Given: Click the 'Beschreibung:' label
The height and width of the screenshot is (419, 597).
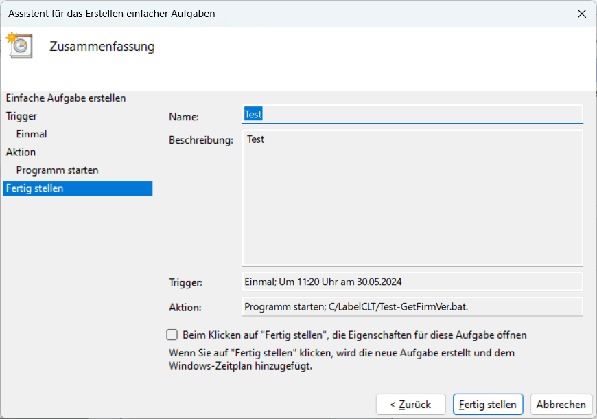Looking at the screenshot, I should pyautogui.click(x=201, y=140).
